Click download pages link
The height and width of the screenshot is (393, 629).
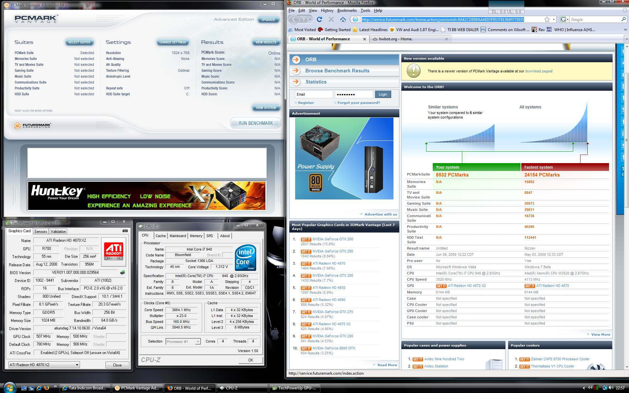(538, 71)
